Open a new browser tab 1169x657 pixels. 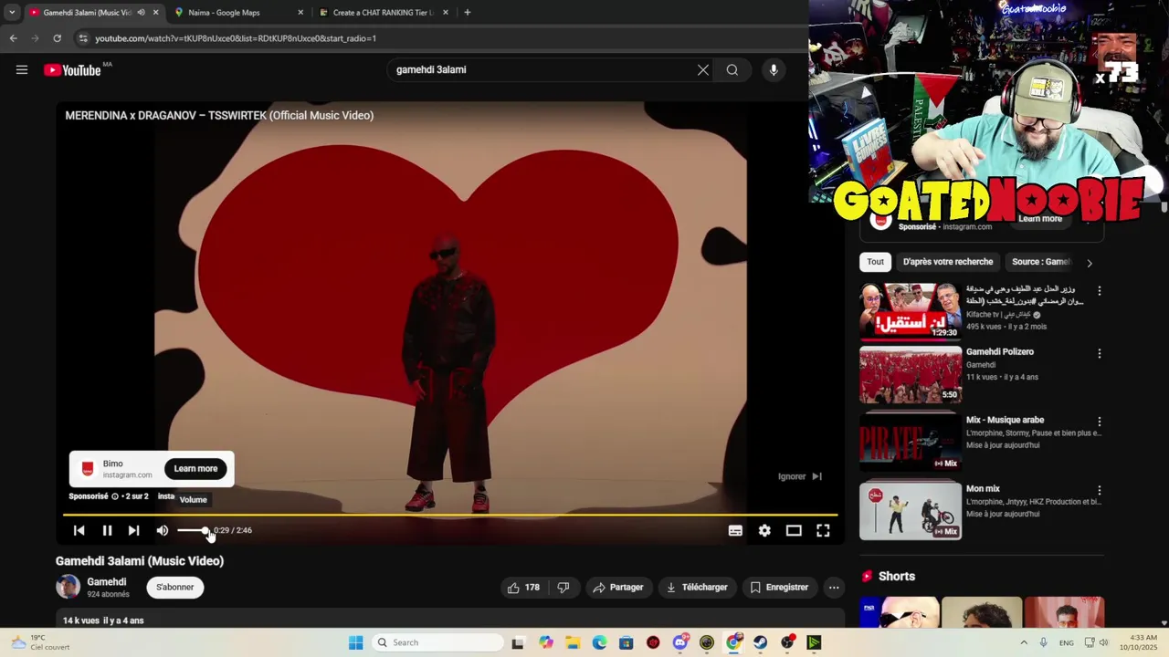coord(468,13)
